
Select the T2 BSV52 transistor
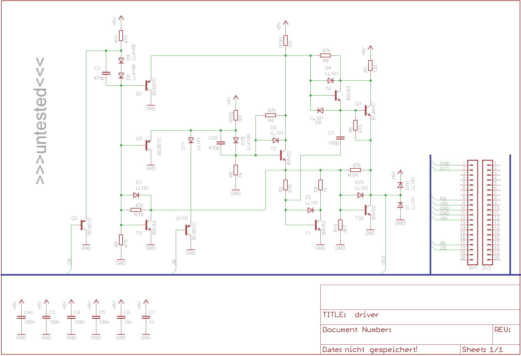tap(283, 155)
